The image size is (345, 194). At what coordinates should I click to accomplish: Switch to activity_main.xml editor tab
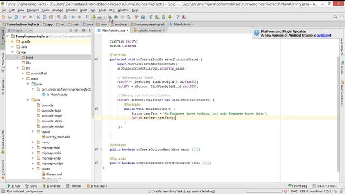pos(149,30)
